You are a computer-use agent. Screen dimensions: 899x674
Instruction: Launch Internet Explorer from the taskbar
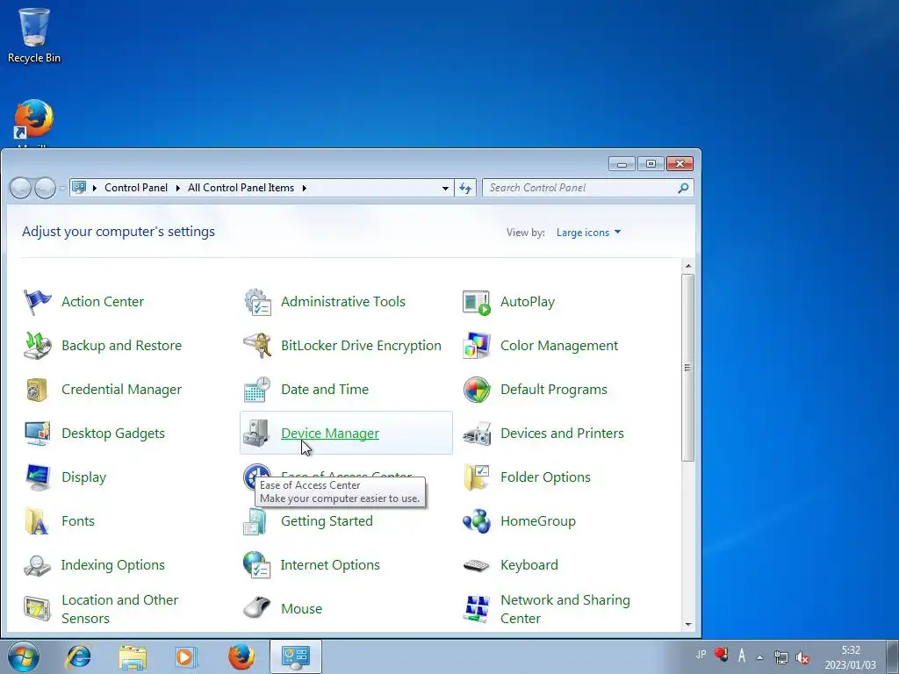coord(78,656)
